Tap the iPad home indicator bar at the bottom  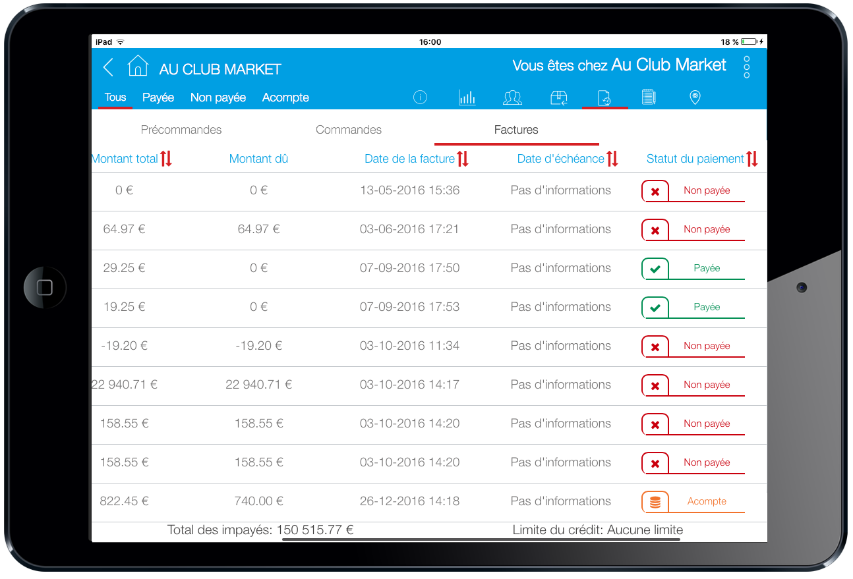pos(481,539)
